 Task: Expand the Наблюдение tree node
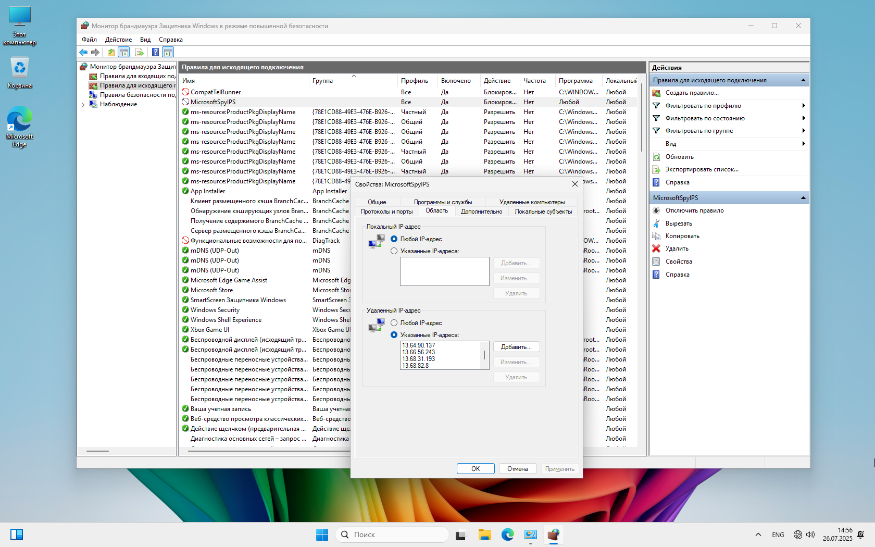83,105
